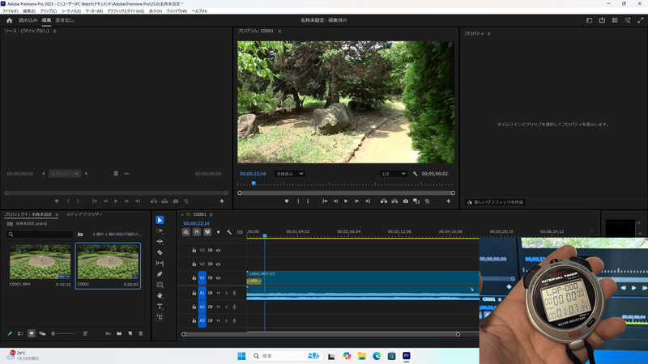
Task: Click the Program monitor zoom scroll bar
Action: click(346, 193)
